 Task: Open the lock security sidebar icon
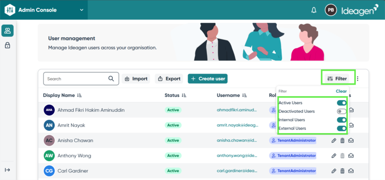pos(7,45)
